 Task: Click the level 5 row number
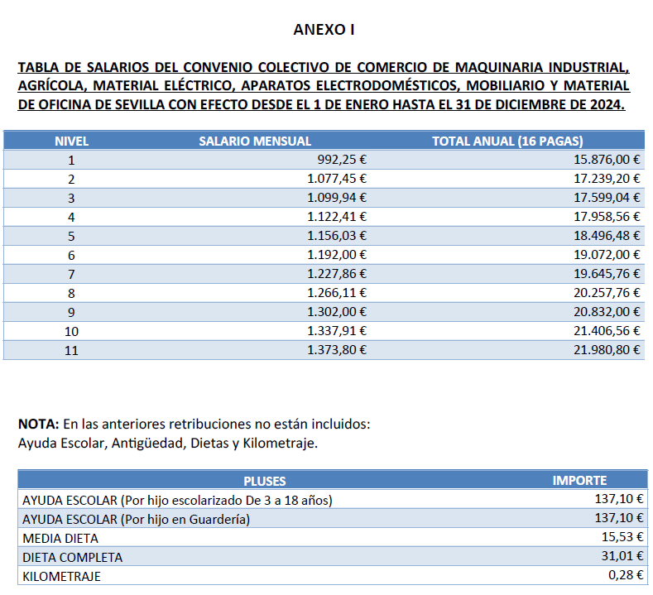tap(71, 236)
